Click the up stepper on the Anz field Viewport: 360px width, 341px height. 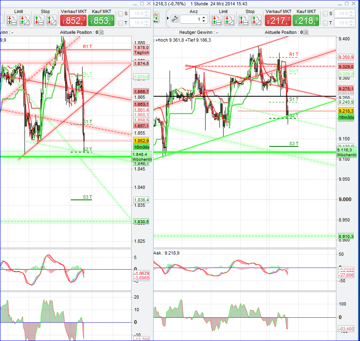tap(203, 17)
